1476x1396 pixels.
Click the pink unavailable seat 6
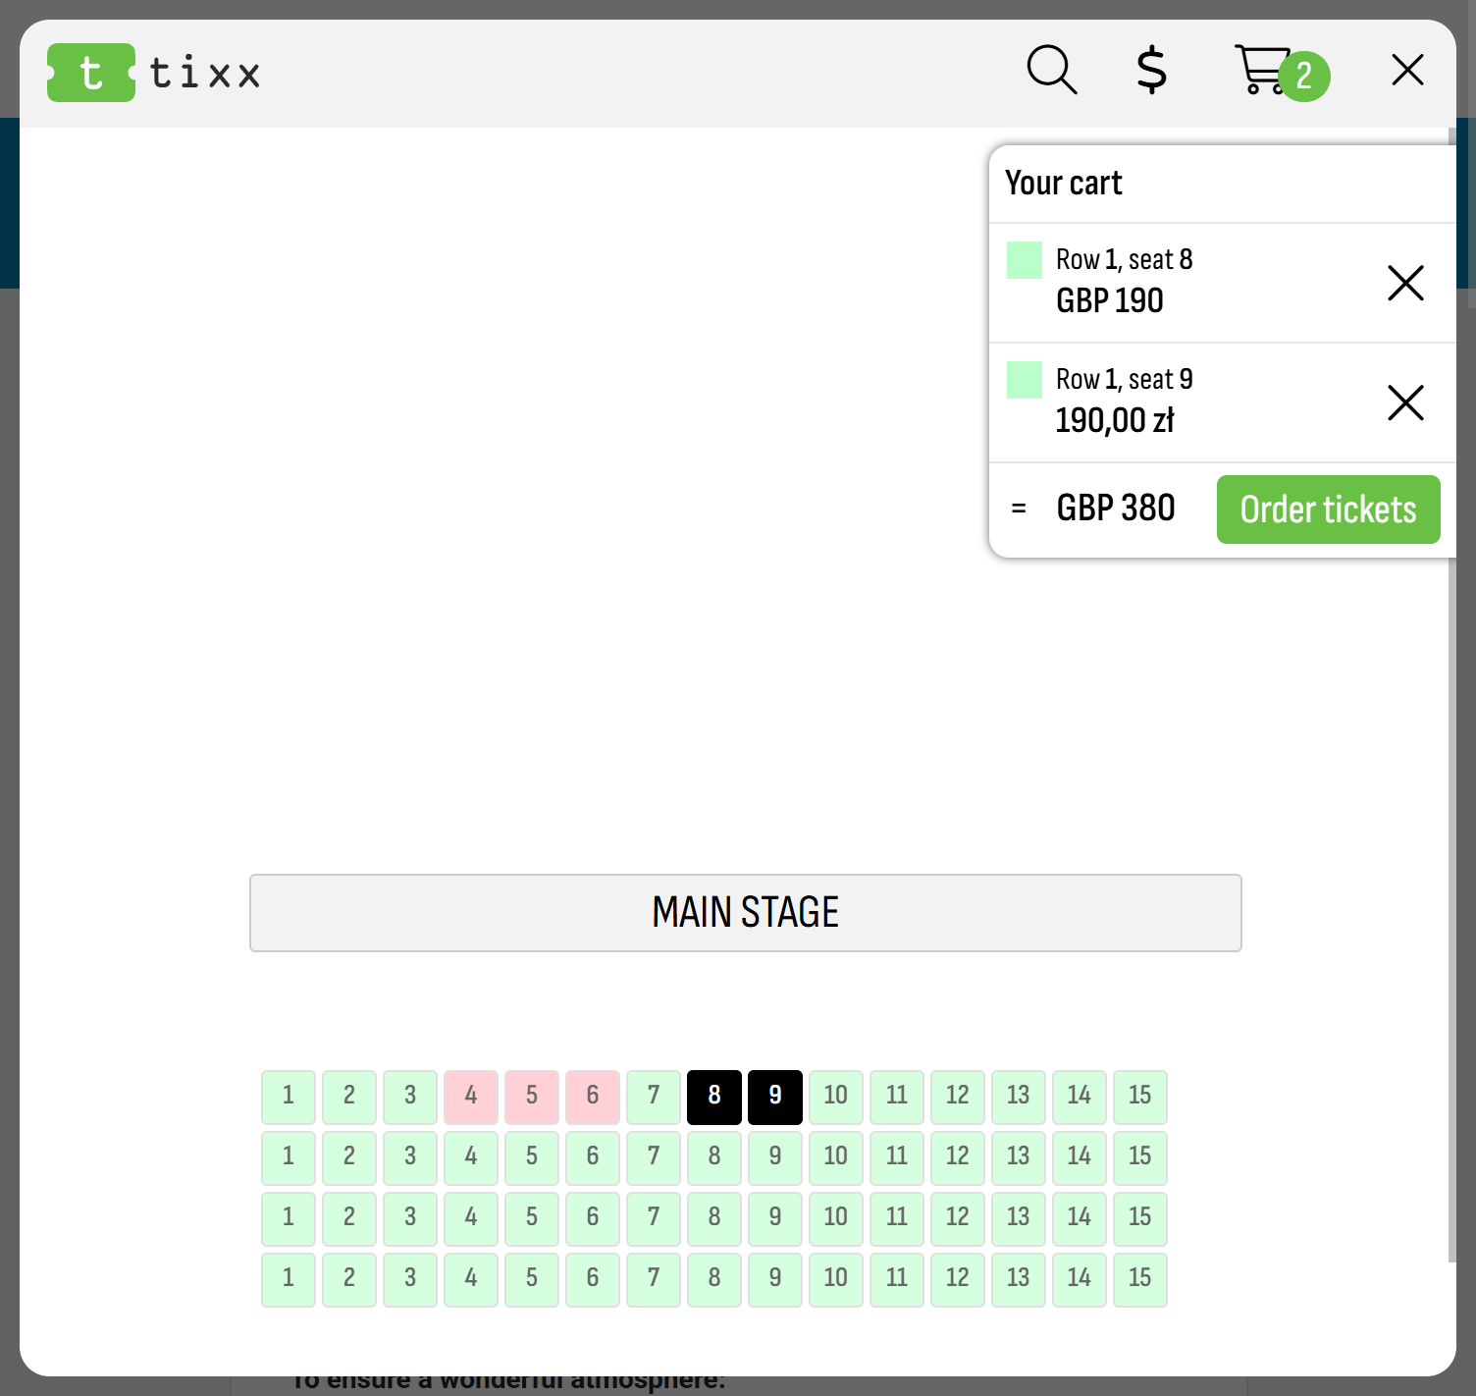593,1097
